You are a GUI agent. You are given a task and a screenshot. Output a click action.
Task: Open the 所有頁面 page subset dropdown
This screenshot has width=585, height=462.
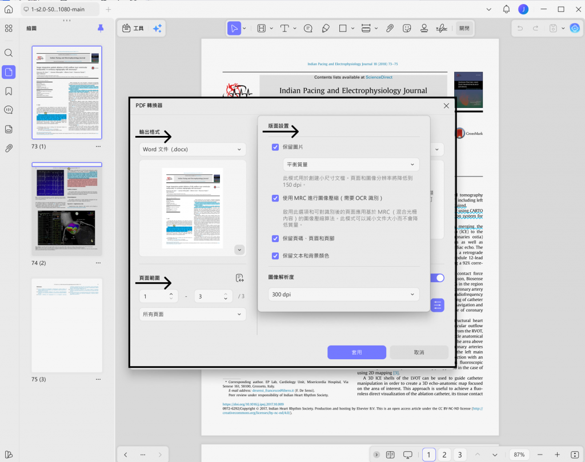193,314
